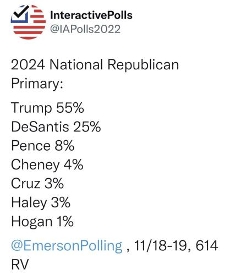
Task: Select the "Trump 55%" result line
Action: click(x=47, y=108)
